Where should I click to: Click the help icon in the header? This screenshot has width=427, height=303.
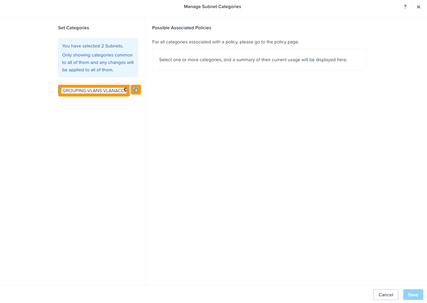tap(405, 7)
